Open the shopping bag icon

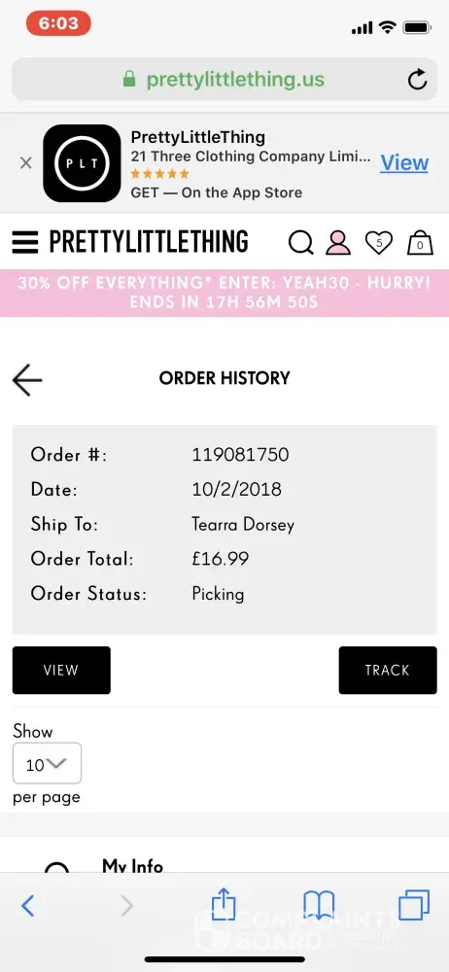[420, 242]
